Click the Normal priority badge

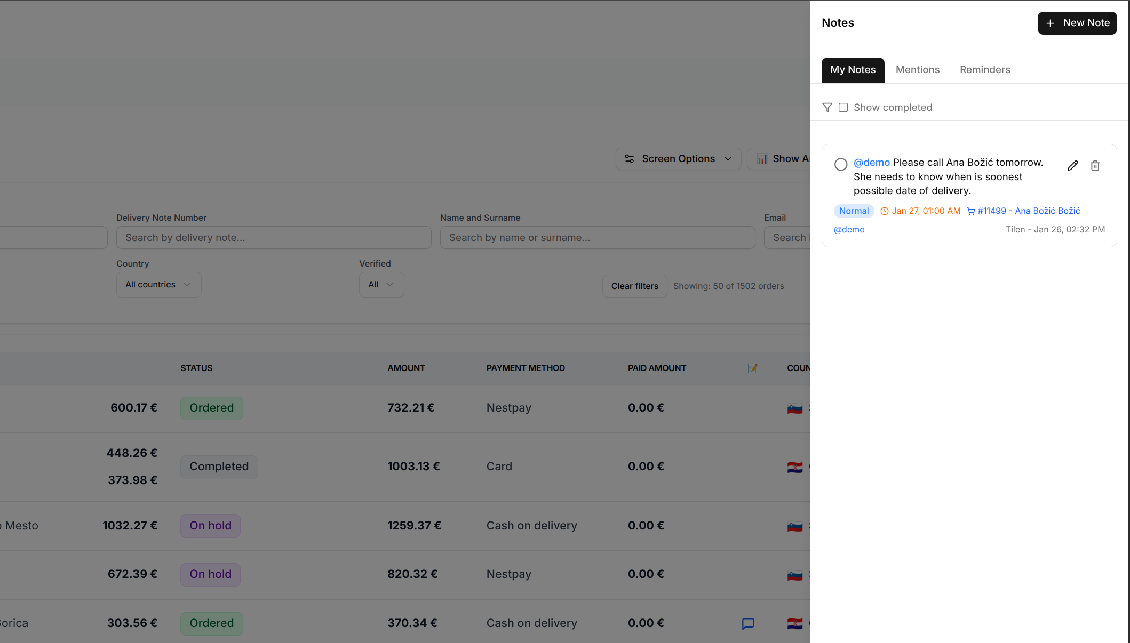pyautogui.click(x=854, y=211)
